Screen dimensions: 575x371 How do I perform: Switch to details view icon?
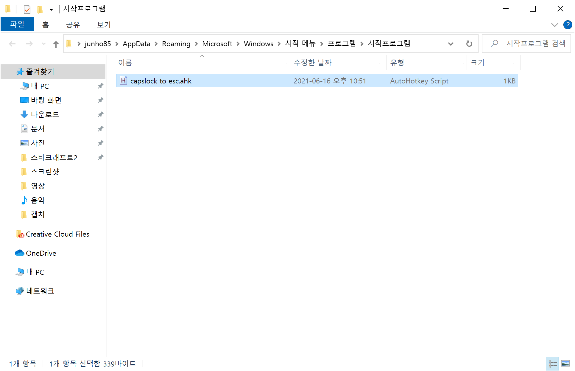(x=552, y=363)
